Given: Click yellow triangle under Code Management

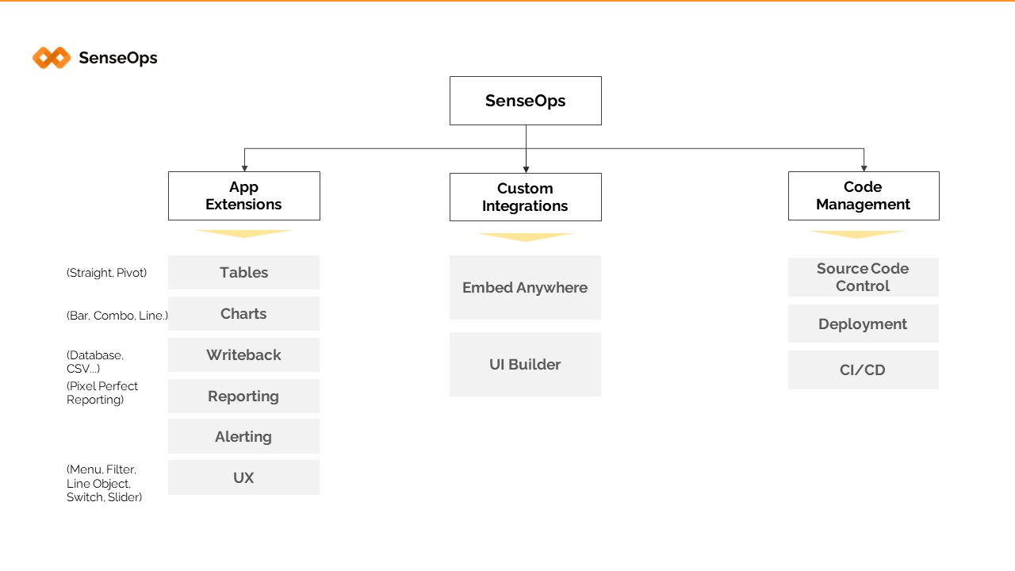Looking at the screenshot, I should tap(857, 234).
